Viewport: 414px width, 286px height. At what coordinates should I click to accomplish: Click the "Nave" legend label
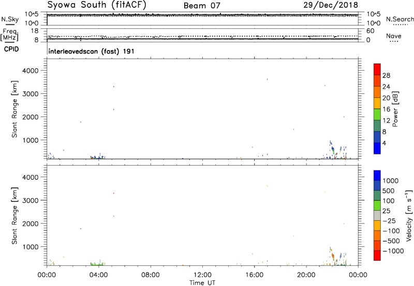coord(394,36)
